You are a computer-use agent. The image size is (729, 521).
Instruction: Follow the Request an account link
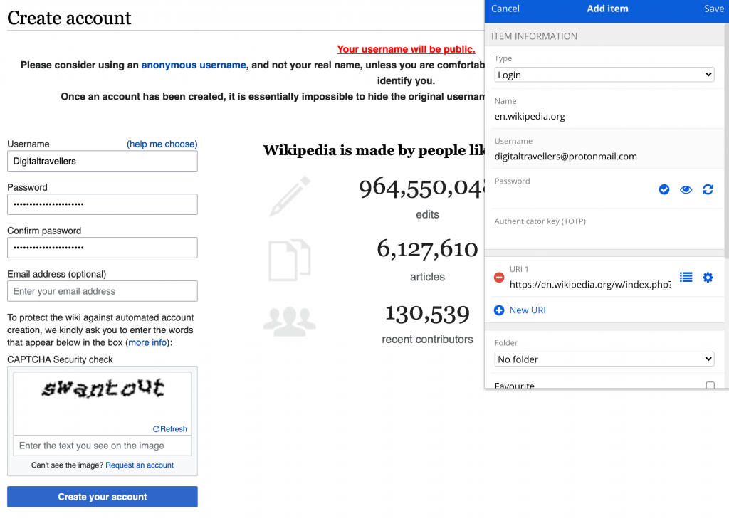(140, 465)
